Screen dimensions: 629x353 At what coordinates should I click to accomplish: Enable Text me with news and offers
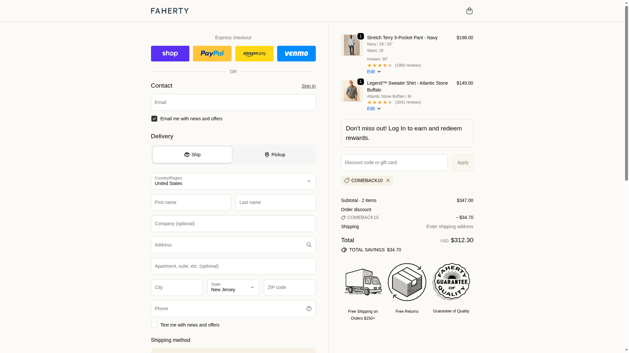[154, 325]
